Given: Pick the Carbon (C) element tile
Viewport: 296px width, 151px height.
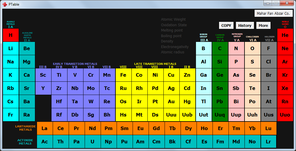Looking at the screenshot, I should click(x=220, y=48).
